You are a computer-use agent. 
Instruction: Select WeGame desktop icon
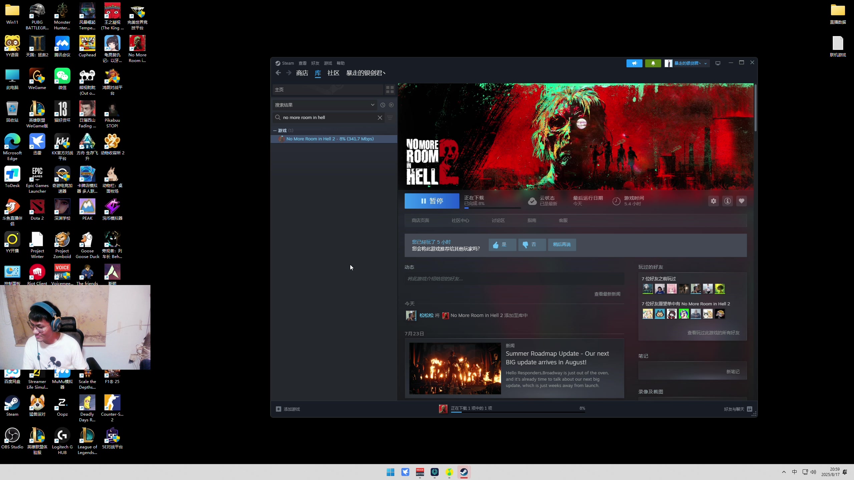tap(37, 79)
